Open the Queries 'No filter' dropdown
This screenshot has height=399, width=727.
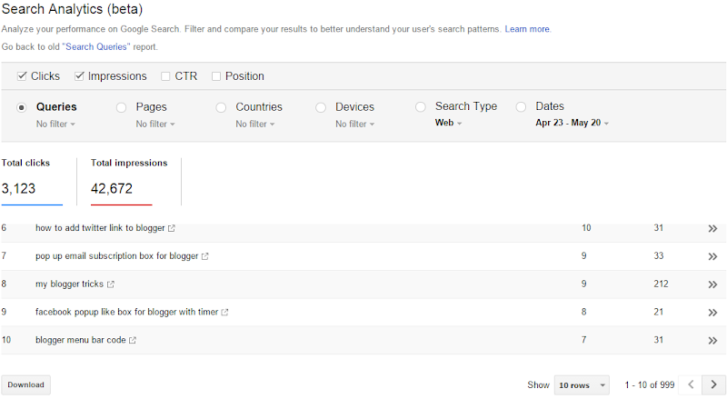(x=55, y=125)
